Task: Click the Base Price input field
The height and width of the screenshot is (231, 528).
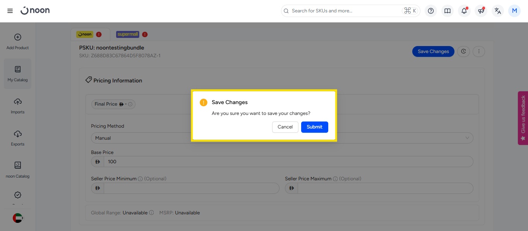Action: 288,162
